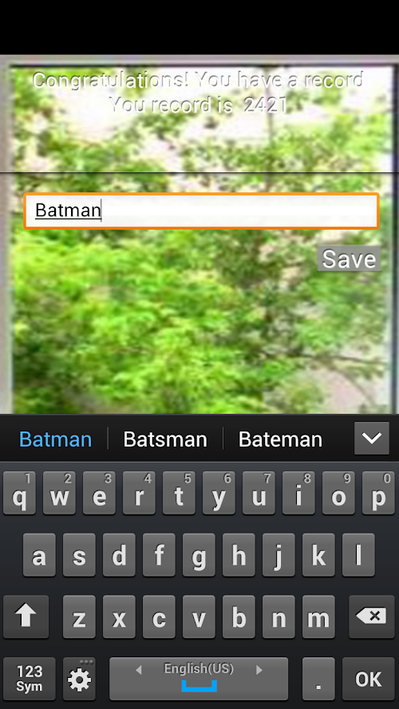This screenshot has width=399, height=709.
Task: Tap the letter m key
Action: coord(318,616)
